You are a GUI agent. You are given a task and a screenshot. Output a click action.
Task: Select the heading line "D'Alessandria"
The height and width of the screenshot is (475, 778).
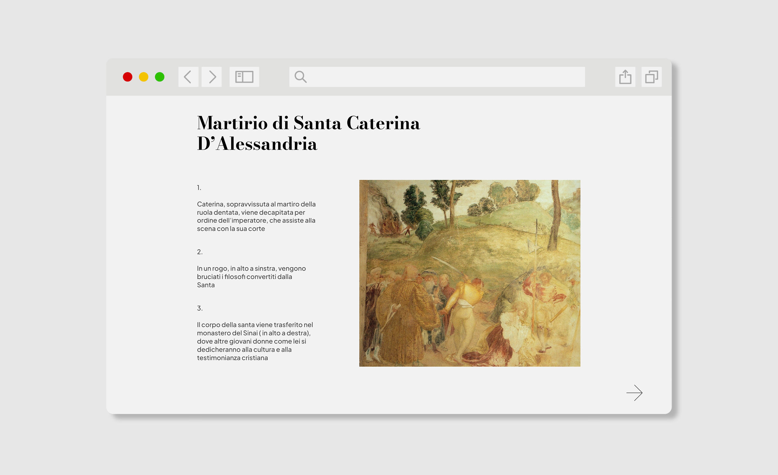tap(257, 144)
